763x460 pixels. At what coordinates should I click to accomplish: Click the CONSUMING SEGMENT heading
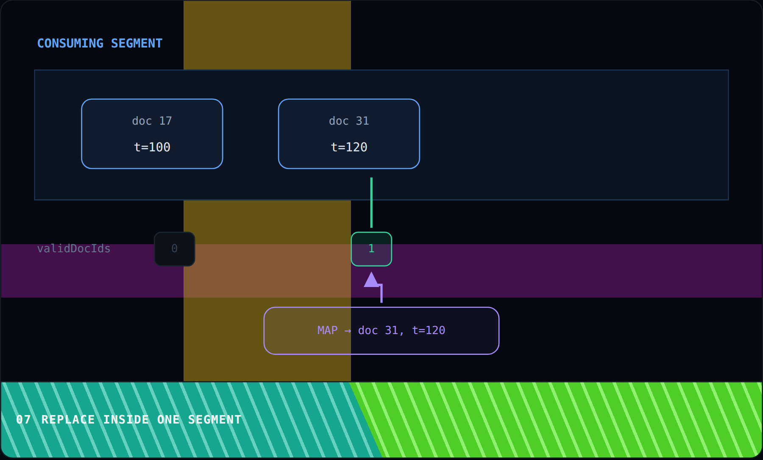click(x=100, y=43)
